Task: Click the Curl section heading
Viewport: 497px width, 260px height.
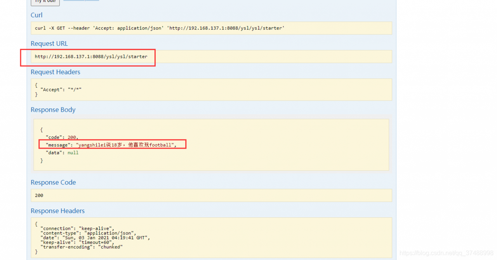Action: pyautogui.click(x=36, y=15)
